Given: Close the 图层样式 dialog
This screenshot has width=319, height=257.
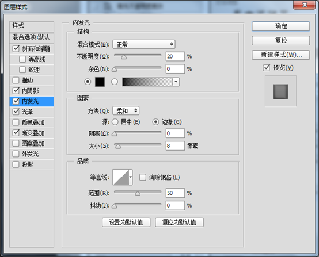Looking at the screenshot, I should tap(305, 5).
